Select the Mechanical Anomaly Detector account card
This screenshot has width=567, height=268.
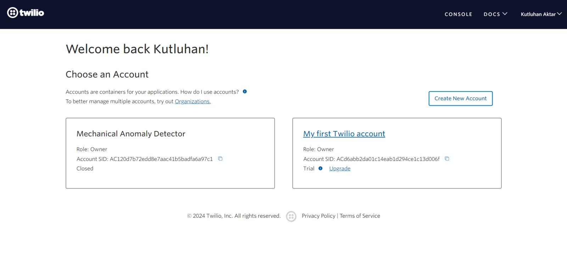click(x=170, y=153)
